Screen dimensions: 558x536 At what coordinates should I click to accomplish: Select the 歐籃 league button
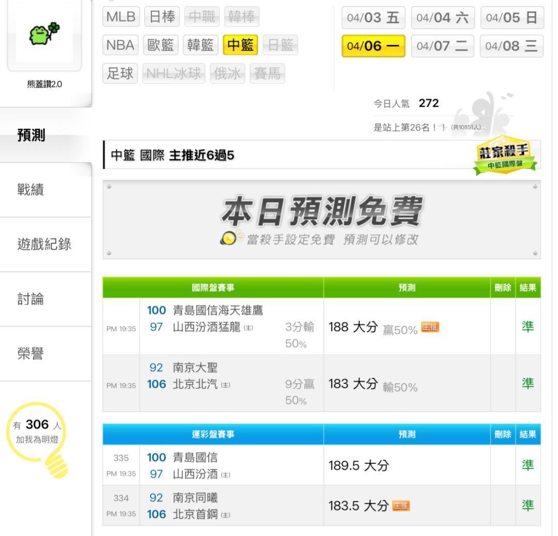click(161, 45)
